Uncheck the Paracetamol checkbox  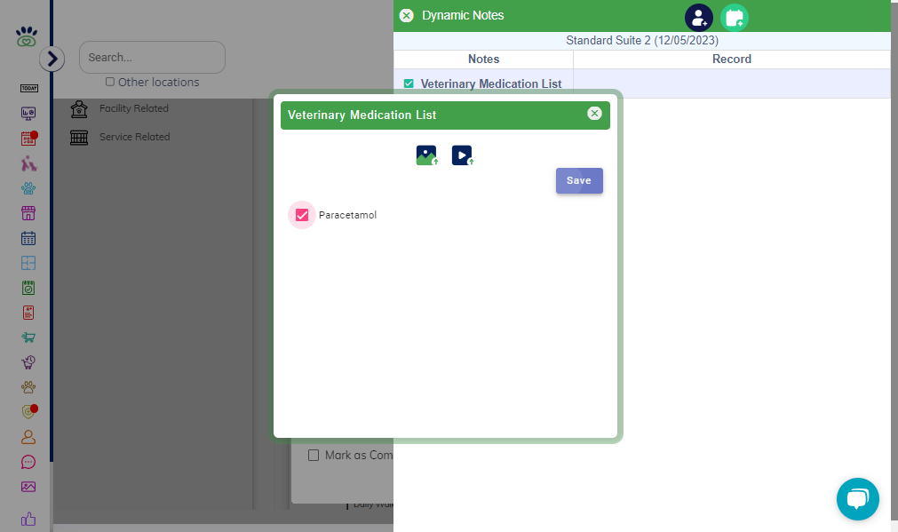coord(302,215)
